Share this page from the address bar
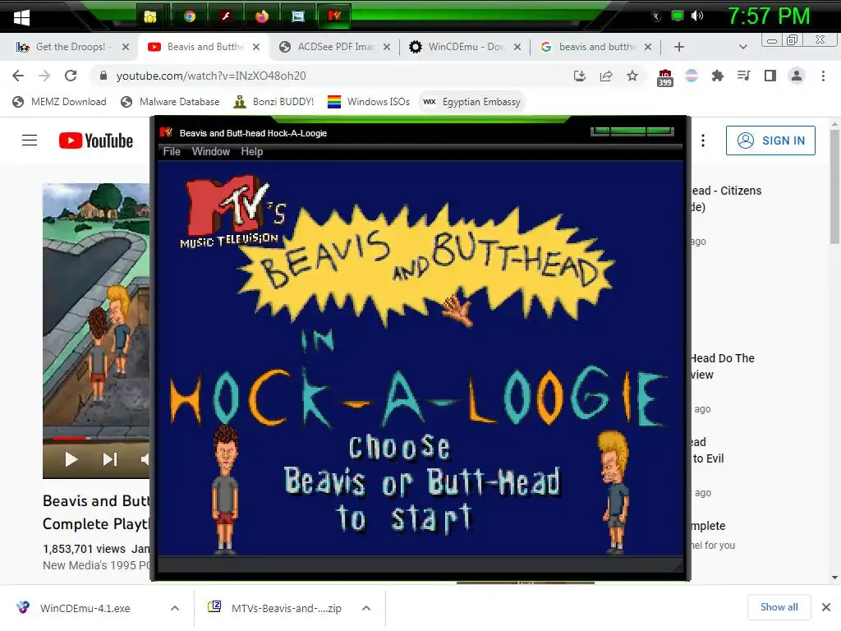Image resolution: width=841 pixels, height=631 pixels. [606, 76]
